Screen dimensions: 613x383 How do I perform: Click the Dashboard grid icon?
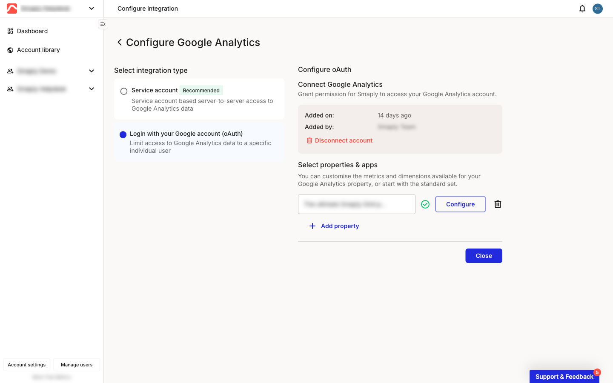[x=10, y=31]
